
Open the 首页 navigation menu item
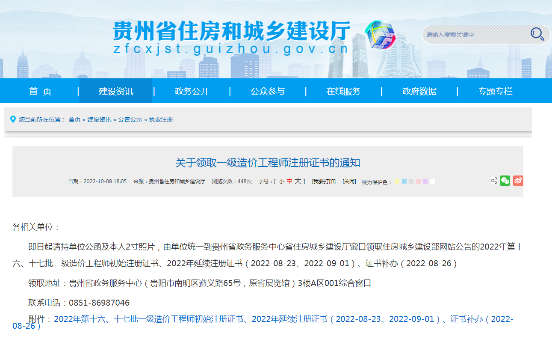pyautogui.click(x=40, y=91)
